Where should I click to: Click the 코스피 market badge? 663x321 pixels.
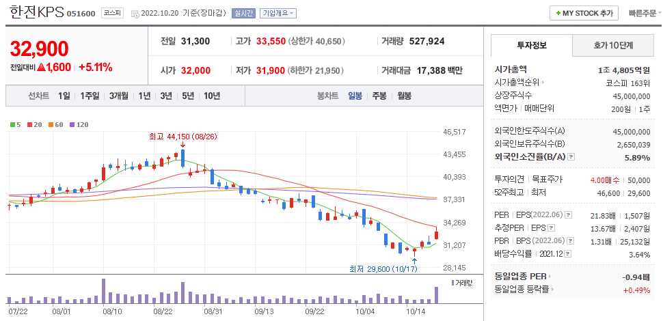tap(112, 14)
